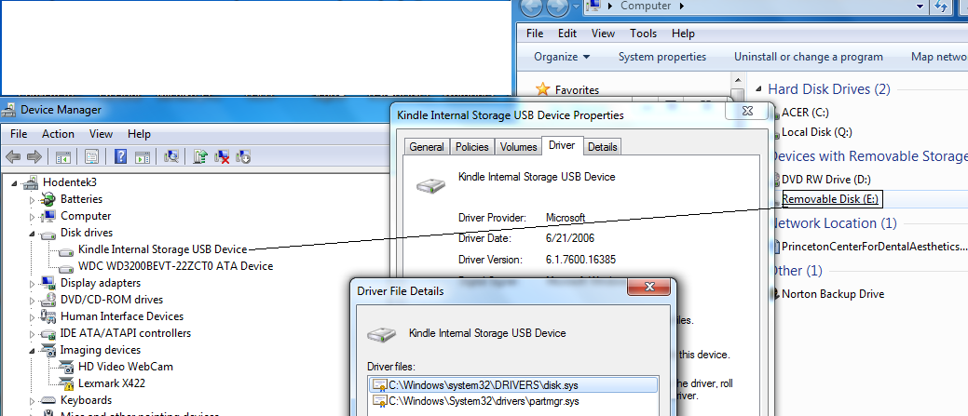968x416 pixels.
Task: Toggle Show/Hide Action Pane toolbar icon
Action: click(143, 157)
